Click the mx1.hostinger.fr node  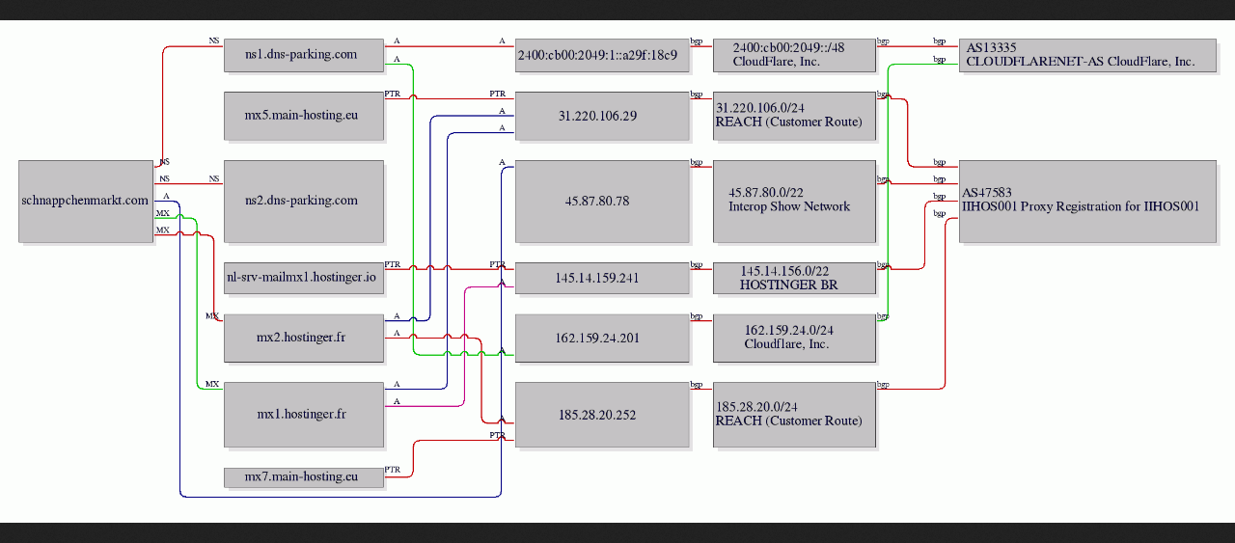point(303,415)
